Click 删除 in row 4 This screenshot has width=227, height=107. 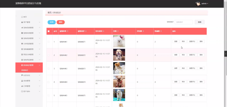click(x=201, y=82)
